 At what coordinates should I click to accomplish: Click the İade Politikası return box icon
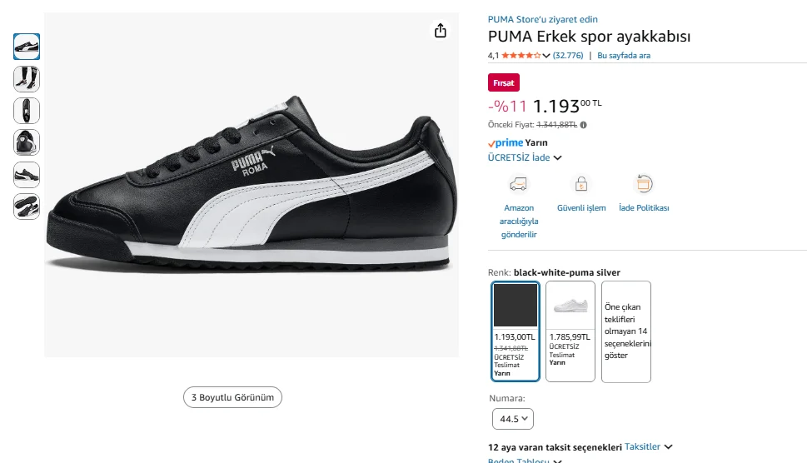point(643,184)
